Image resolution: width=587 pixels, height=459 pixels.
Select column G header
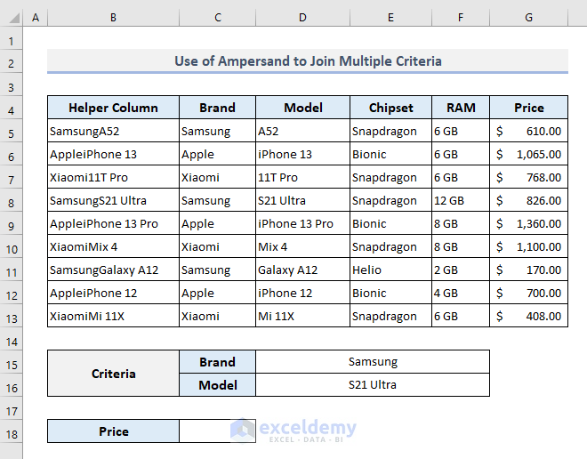tap(528, 18)
